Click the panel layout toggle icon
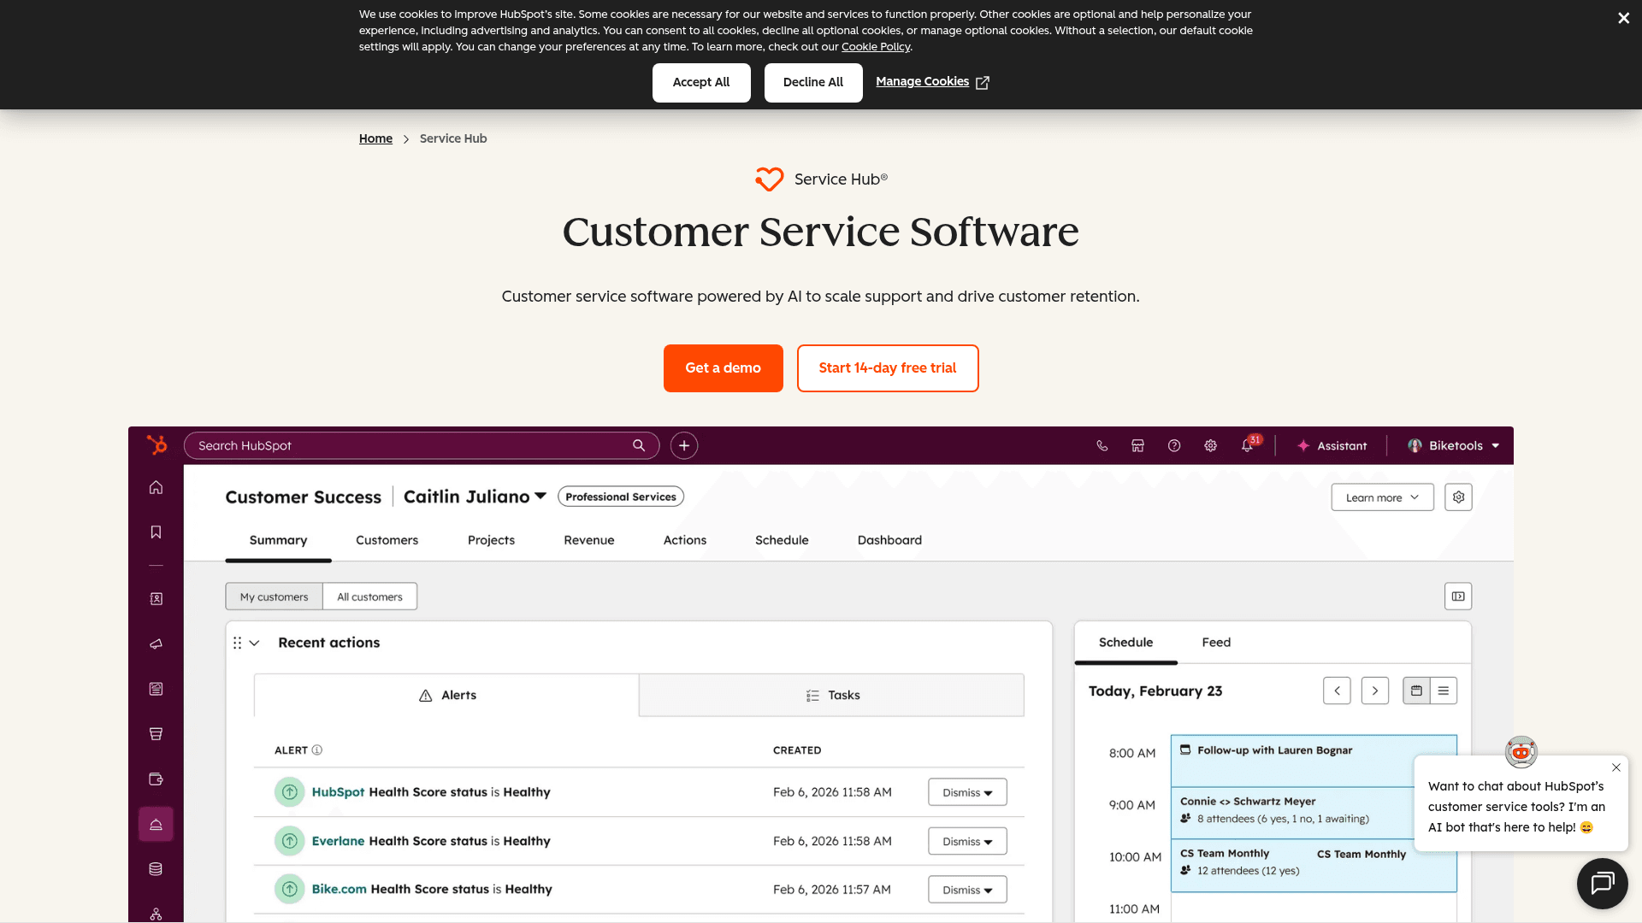1642x923 pixels. [x=1458, y=597]
